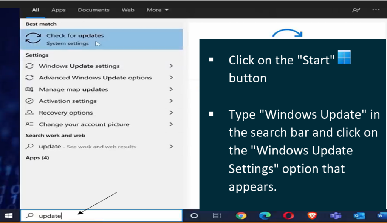Open Microsoft Teams from the taskbar

point(335,215)
